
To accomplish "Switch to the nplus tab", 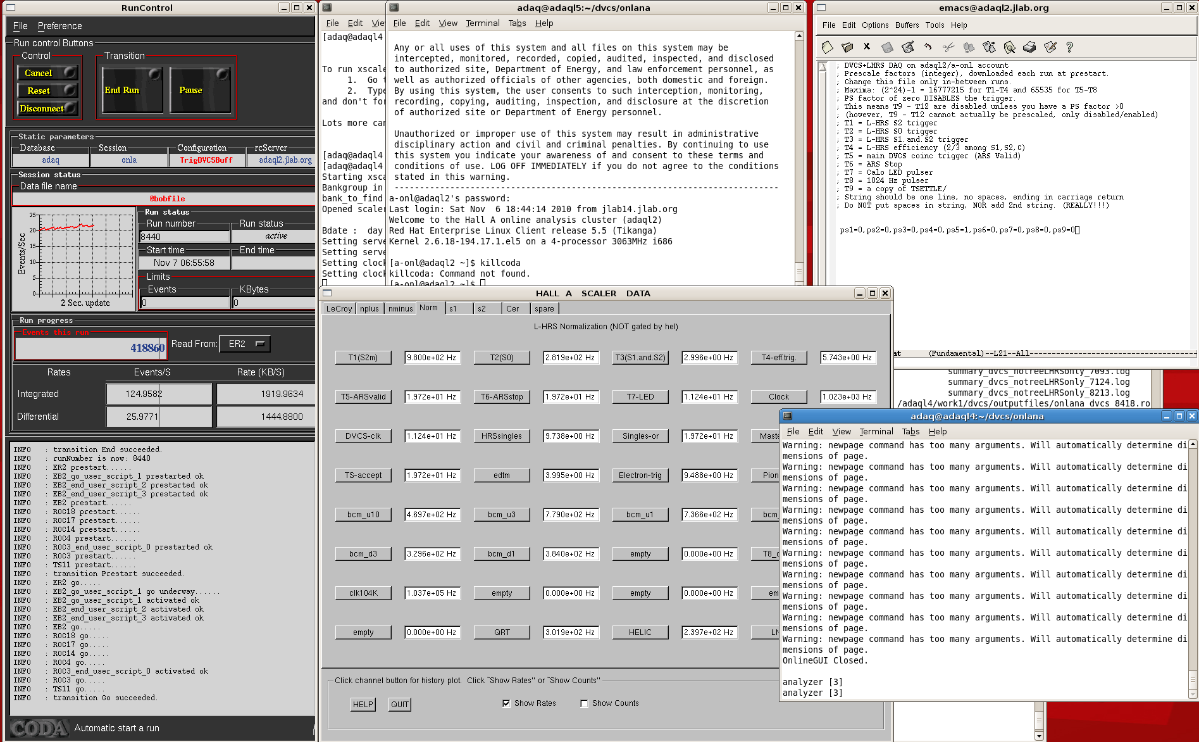I will click(370, 309).
